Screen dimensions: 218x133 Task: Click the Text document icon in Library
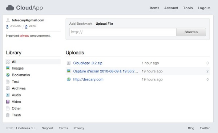[x=8, y=82]
